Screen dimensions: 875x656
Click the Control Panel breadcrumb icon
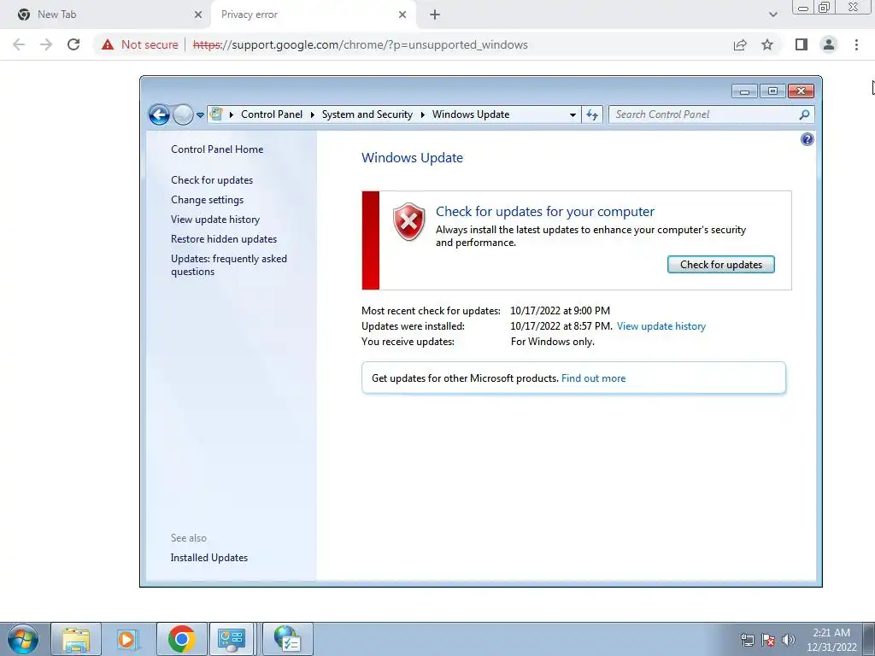click(216, 114)
